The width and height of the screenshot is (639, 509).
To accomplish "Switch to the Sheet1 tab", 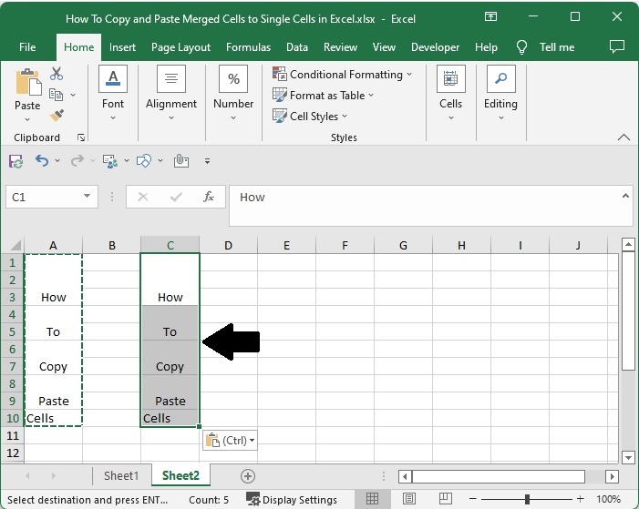I will (121, 475).
